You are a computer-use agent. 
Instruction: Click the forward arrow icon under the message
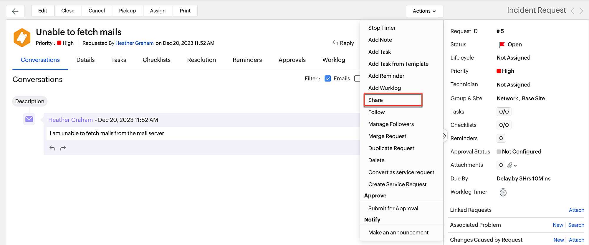point(63,148)
